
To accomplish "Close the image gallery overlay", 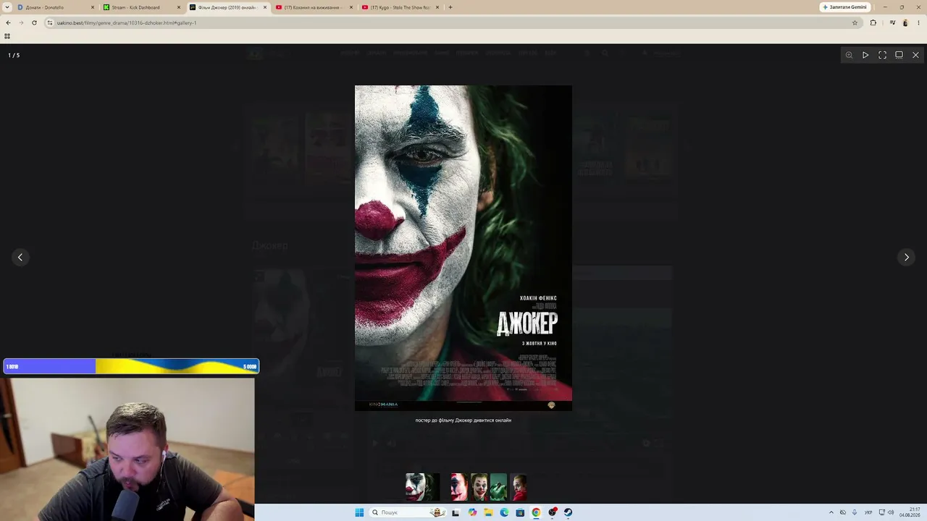I will [x=915, y=55].
